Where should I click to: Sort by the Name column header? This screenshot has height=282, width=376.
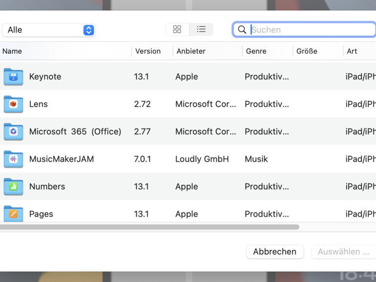tap(12, 51)
